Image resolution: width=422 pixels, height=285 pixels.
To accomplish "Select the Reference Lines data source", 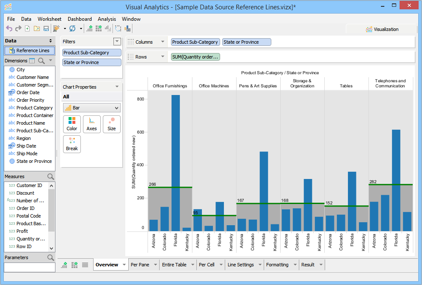I will click(30, 50).
